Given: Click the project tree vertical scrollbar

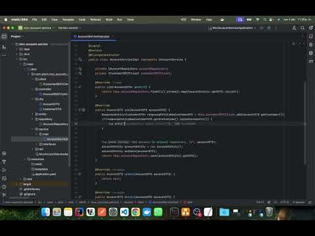Looking at the screenshot, I should tap(70, 105).
